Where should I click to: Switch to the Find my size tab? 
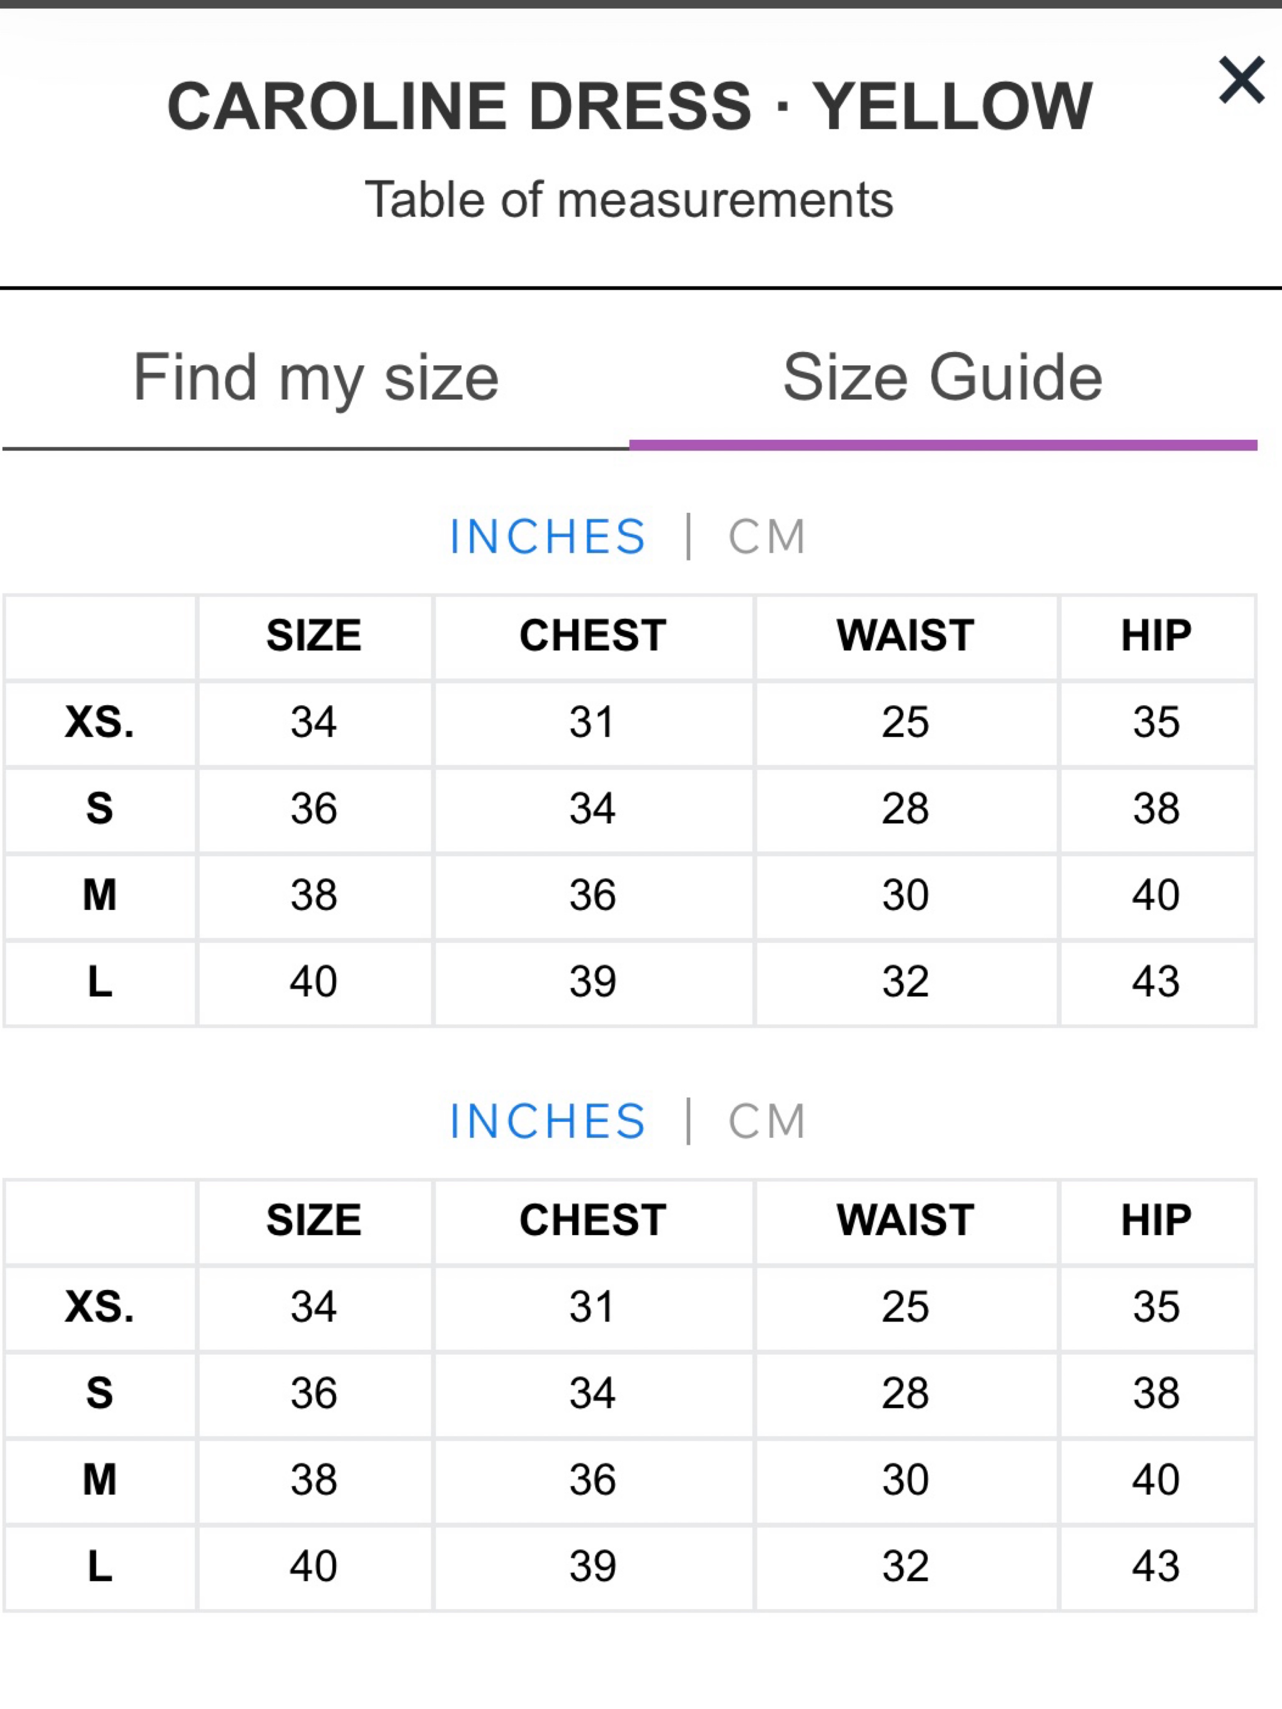point(316,378)
